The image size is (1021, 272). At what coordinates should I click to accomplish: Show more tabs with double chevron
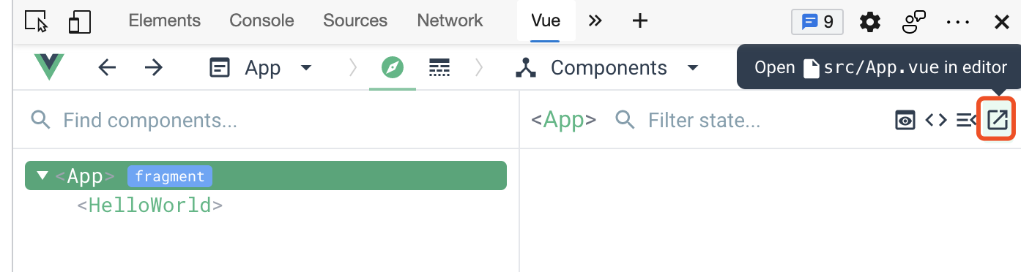[x=595, y=20]
